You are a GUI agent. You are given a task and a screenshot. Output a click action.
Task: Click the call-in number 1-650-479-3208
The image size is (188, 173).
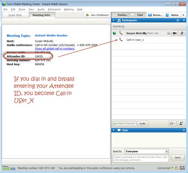[87, 45]
